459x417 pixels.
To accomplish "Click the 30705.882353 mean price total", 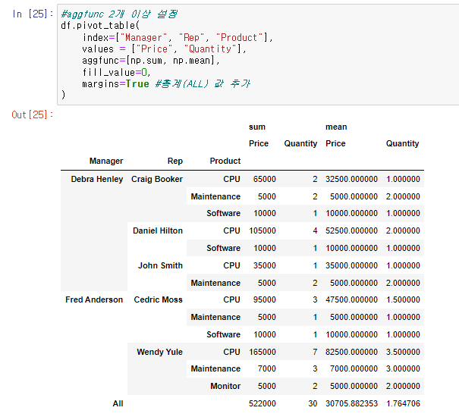I will coord(351,403).
